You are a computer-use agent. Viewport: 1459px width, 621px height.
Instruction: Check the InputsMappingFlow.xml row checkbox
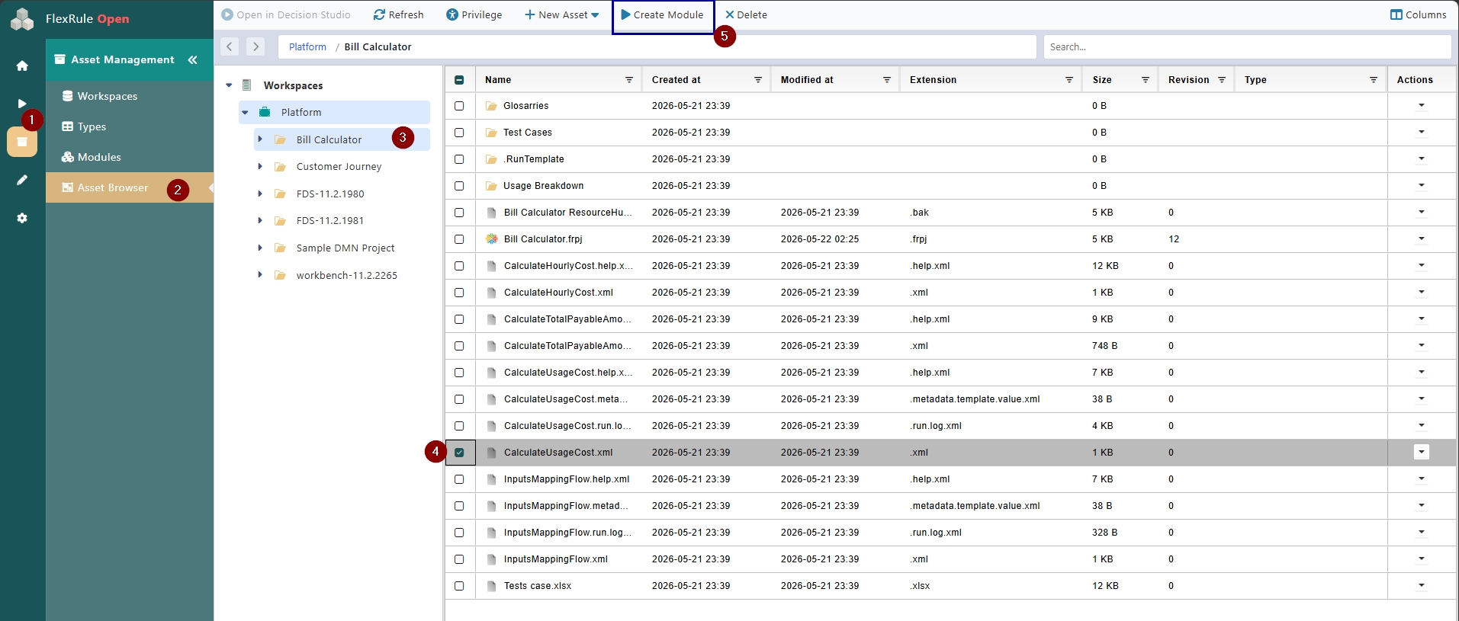(x=459, y=559)
